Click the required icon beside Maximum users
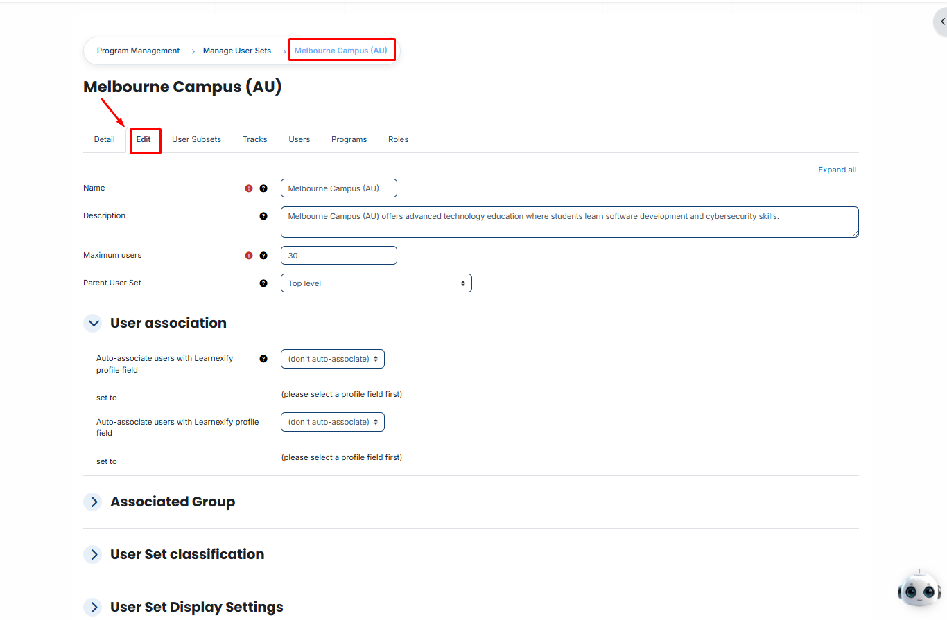This screenshot has height=620, width=947. [x=249, y=256]
